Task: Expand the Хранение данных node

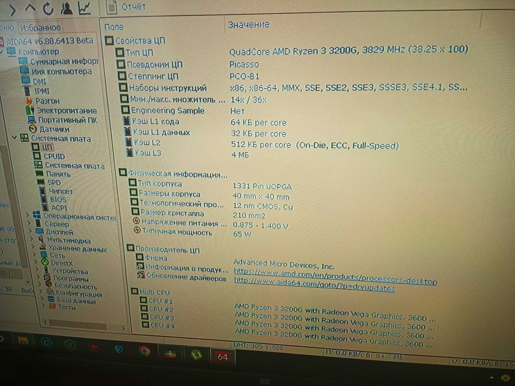Action: pos(33,246)
